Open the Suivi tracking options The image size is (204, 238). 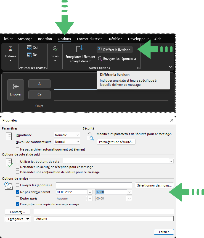pyautogui.click(x=55, y=54)
